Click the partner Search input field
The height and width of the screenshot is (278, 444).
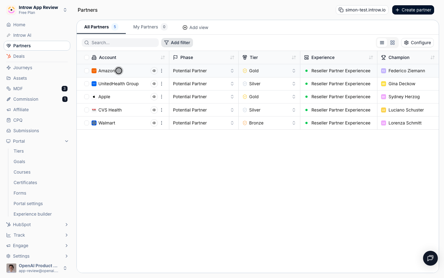pyautogui.click(x=120, y=43)
